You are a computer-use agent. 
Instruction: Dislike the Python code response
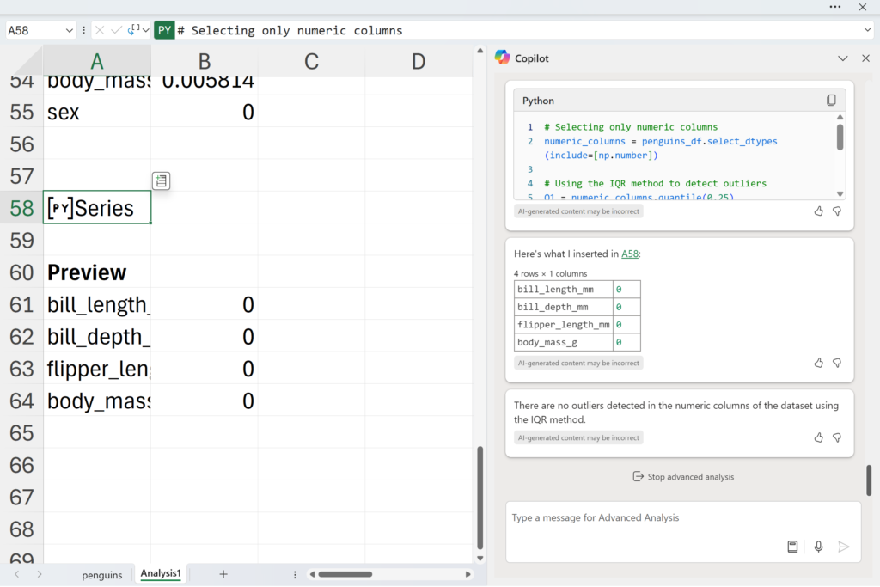tap(837, 211)
